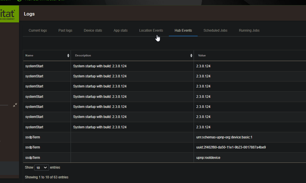
Task: Switch to the Current logs tab
Action: tap(38, 30)
